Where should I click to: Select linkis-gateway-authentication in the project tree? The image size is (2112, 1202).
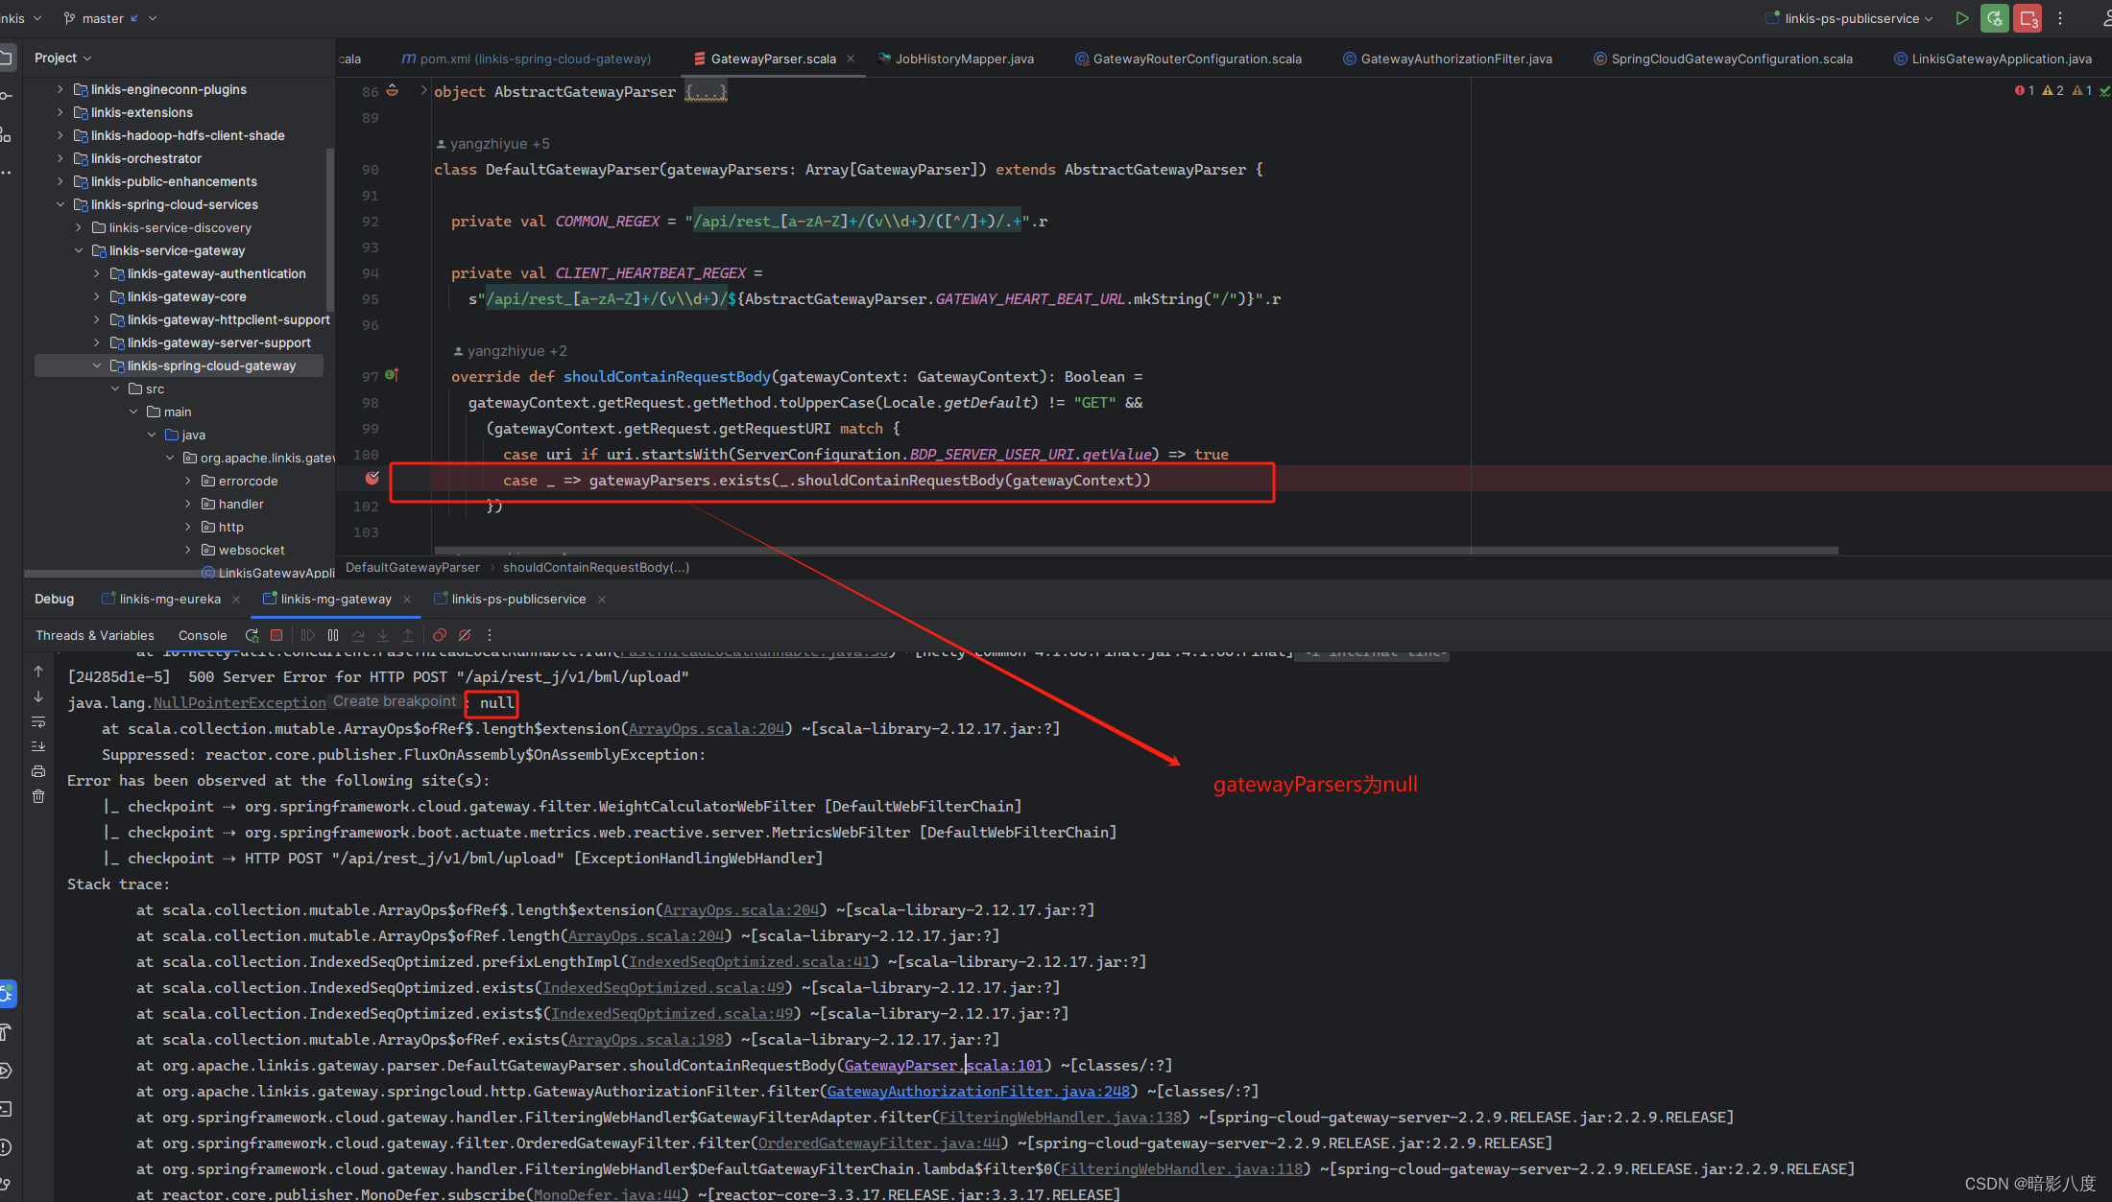pyautogui.click(x=216, y=273)
